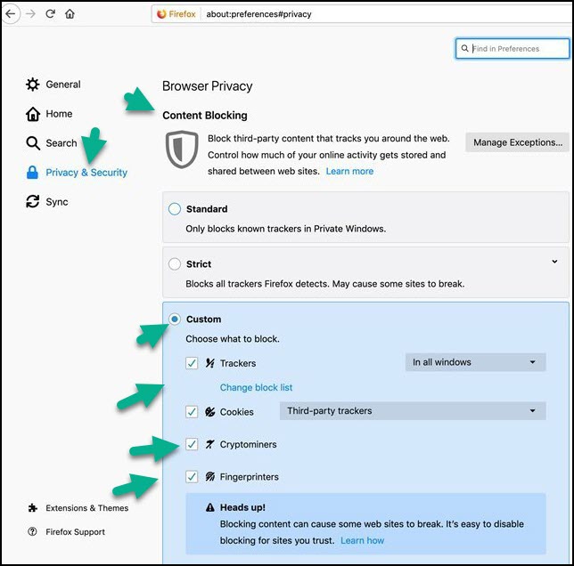Select the Standard content blocking option
The image size is (574, 566).
[x=175, y=209]
